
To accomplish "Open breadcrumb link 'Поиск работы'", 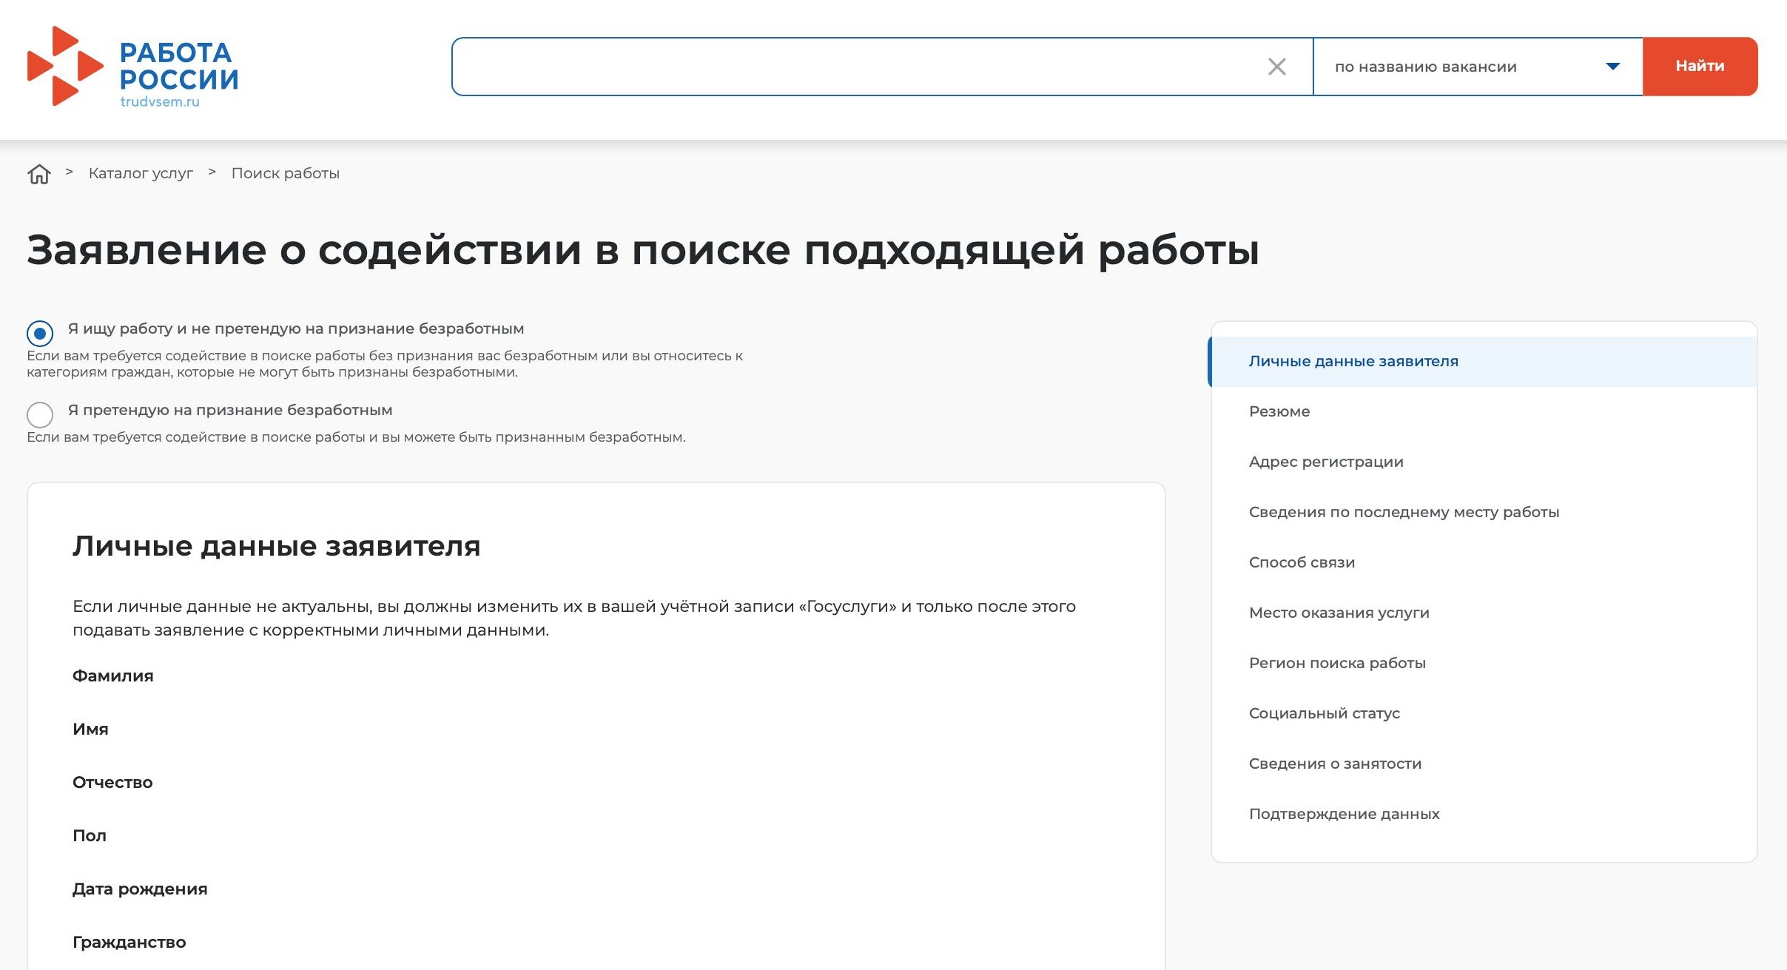I will [284, 172].
